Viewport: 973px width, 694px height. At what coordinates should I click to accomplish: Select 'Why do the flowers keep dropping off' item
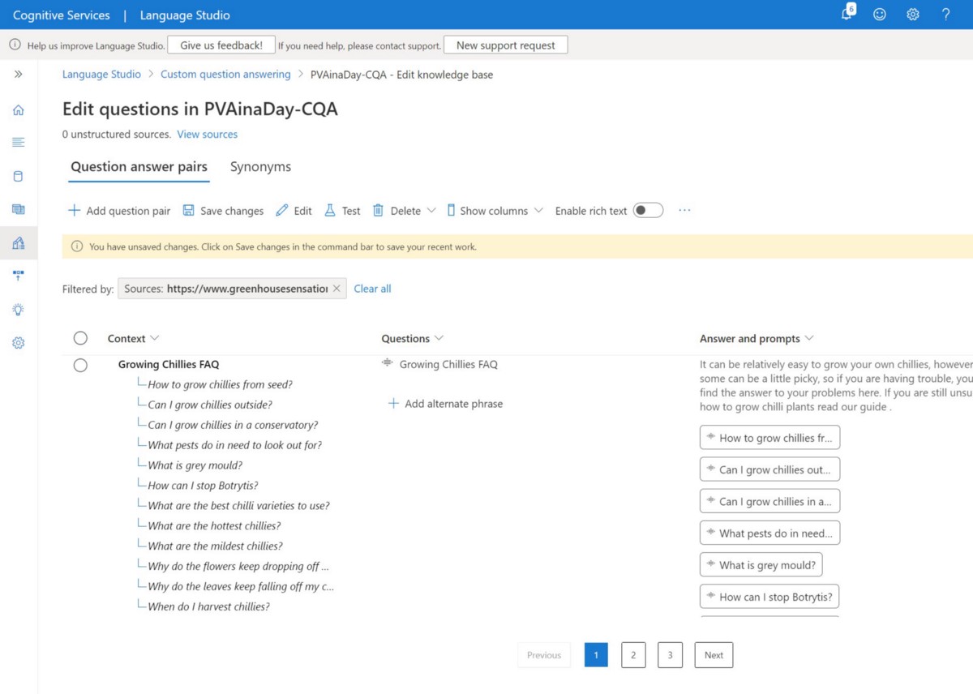pos(238,567)
